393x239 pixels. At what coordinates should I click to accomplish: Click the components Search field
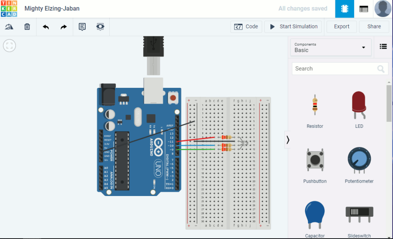point(340,69)
